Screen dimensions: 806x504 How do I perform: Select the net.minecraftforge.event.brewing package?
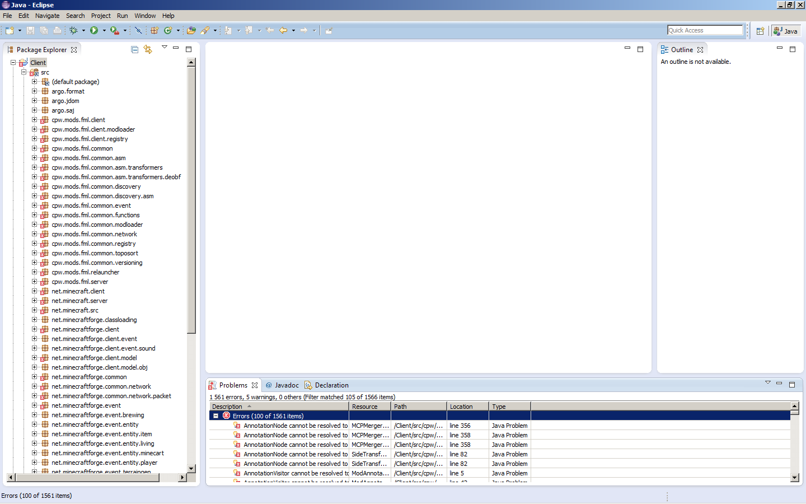coord(97,415)
